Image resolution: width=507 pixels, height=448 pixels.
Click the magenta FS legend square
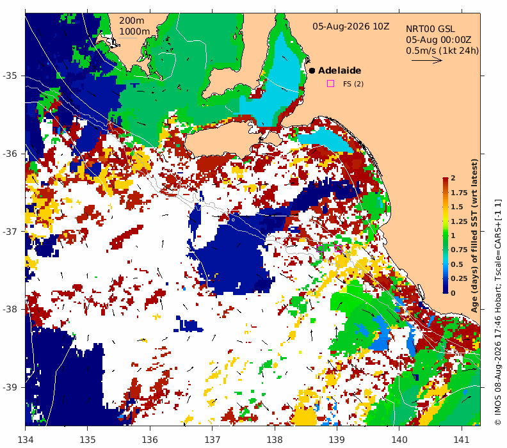(330, 84)
